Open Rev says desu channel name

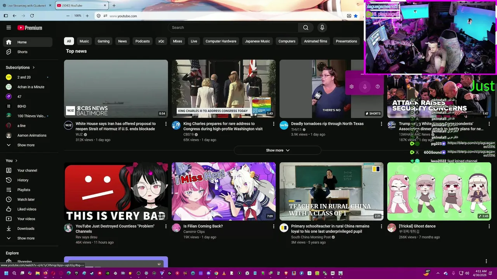[86, 237]
